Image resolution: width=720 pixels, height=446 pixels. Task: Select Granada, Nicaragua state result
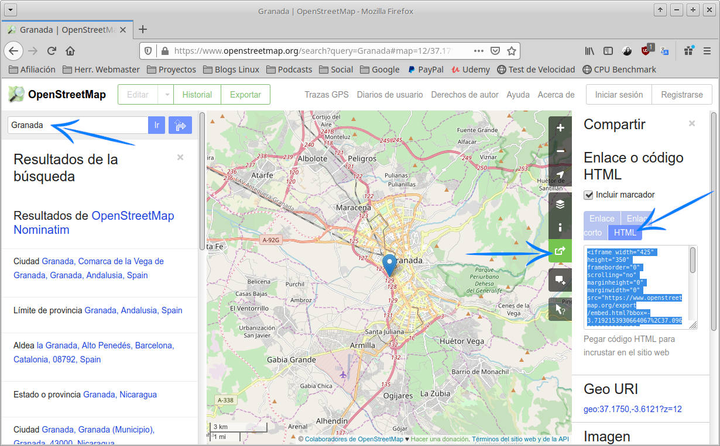120,395
